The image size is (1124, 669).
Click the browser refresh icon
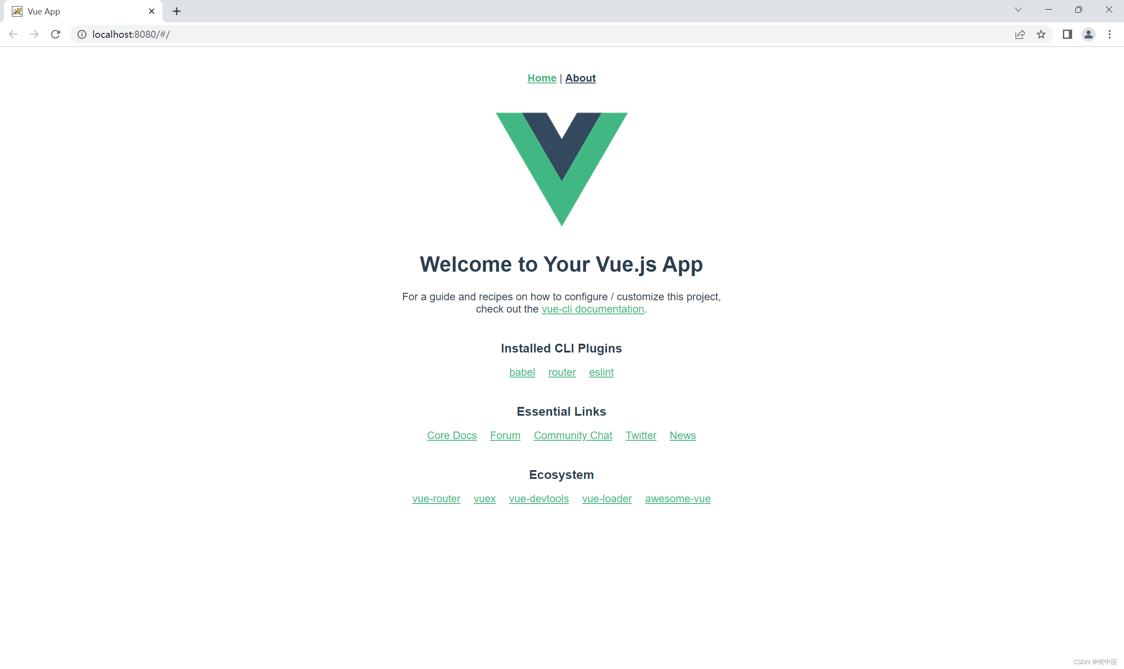tap(56, 33)
